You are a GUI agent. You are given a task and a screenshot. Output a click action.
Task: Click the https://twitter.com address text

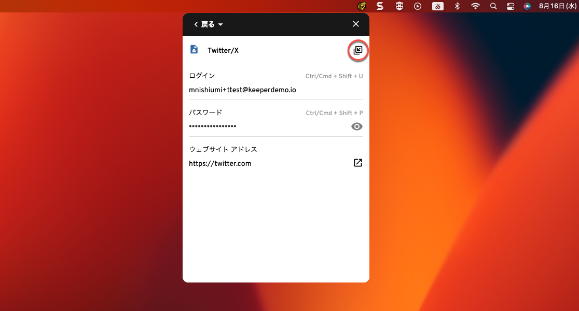tap(220, 163)
